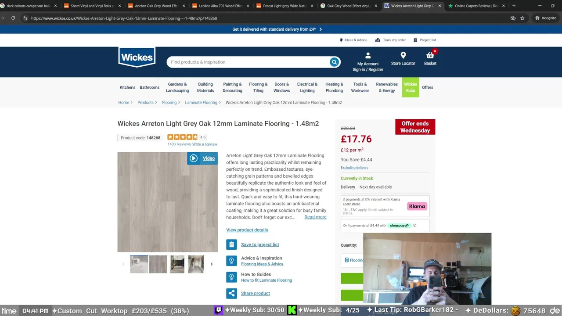Open Doors & Windows menu

click(281, 87)
